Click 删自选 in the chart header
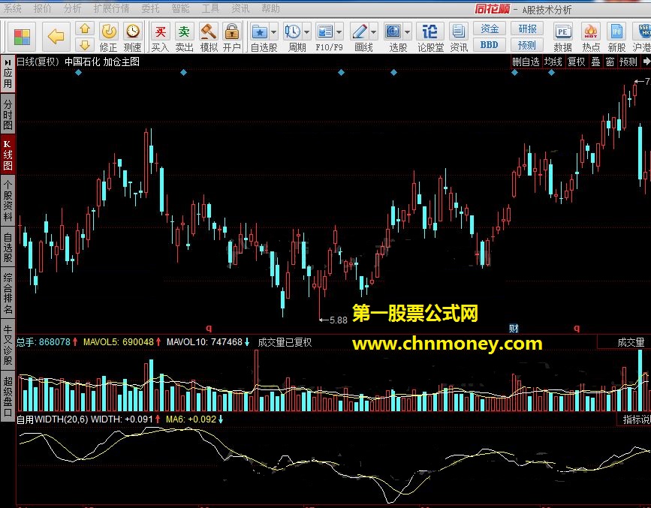 click(x=526, y=62)
